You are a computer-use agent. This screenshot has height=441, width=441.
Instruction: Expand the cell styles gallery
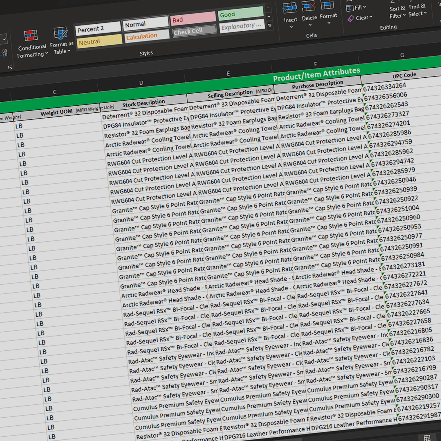click(270, 26)
